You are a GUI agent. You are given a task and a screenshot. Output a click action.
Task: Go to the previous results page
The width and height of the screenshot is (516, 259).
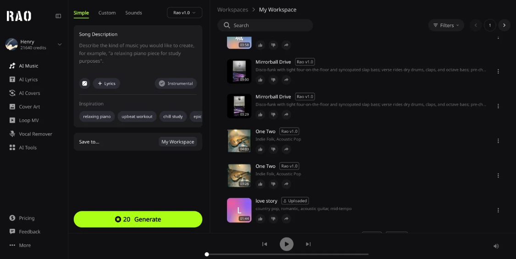pos(476,25)
